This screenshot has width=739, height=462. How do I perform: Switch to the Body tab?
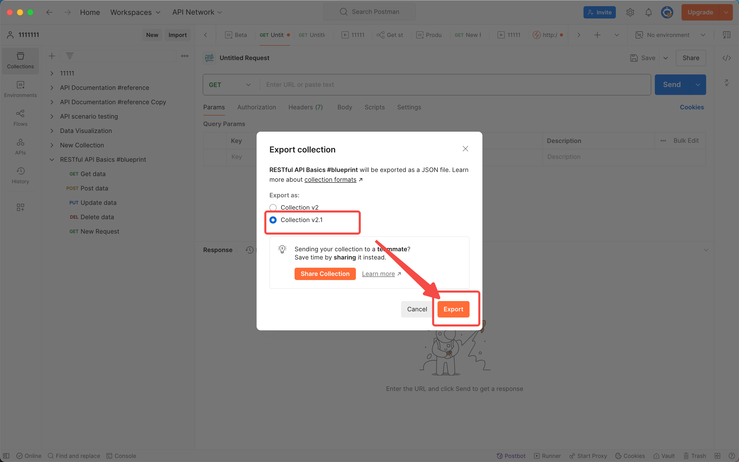click(x=345, y=107)
